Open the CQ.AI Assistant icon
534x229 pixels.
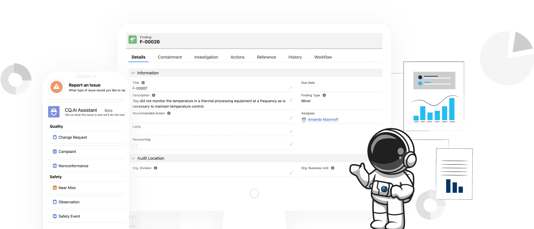tap(54, 112)
